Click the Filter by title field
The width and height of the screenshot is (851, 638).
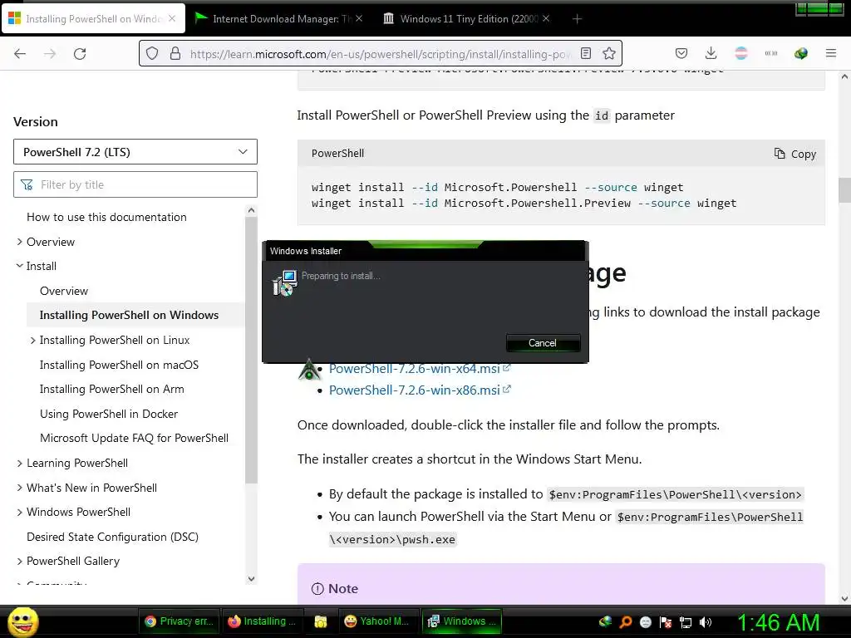[135, 184]
